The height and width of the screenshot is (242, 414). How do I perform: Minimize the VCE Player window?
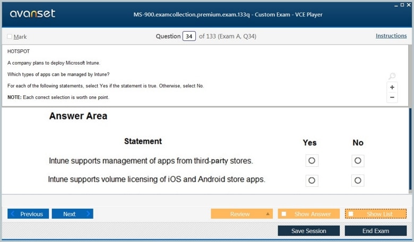[x=396, y=4]
